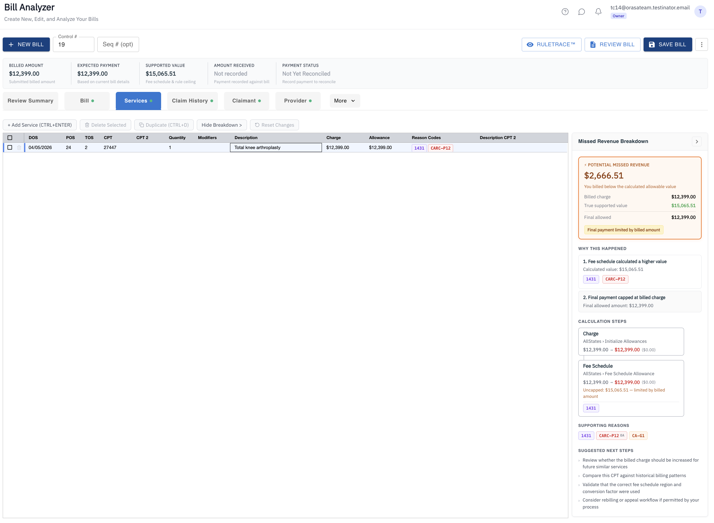714x523 pixels.
Task: Click the Fee Schedule calculation step card
Action: coord(631,388)
